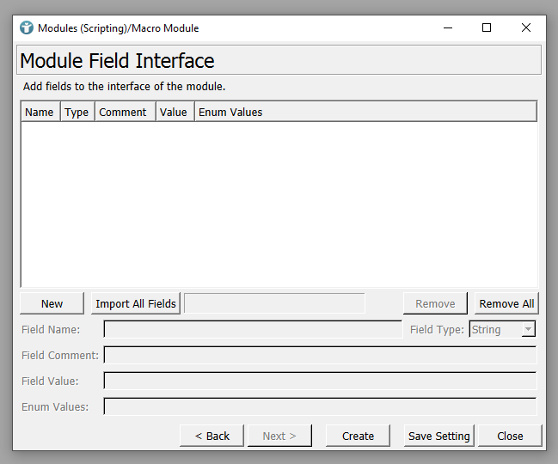The width and height of the screenshot is (558, 464).
Task: Click the MeVisLab icon in the title bar
Action: [27, 27]
